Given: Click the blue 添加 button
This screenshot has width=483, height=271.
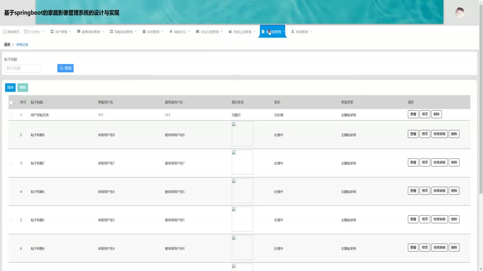Looking at the screenshot, I should click(x=11, y=87).
